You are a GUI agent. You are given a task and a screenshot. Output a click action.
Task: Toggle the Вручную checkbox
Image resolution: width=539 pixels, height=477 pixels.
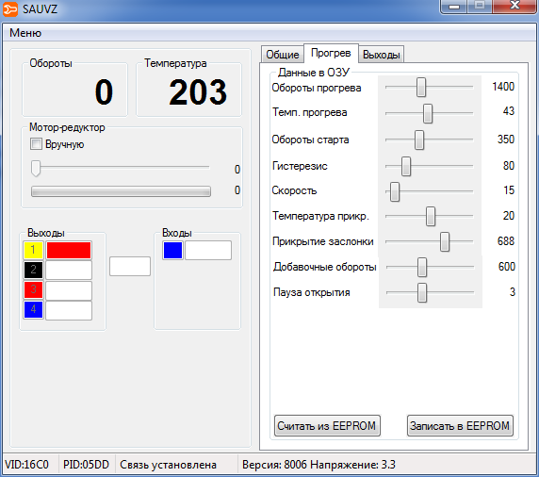tap(36, 143)
